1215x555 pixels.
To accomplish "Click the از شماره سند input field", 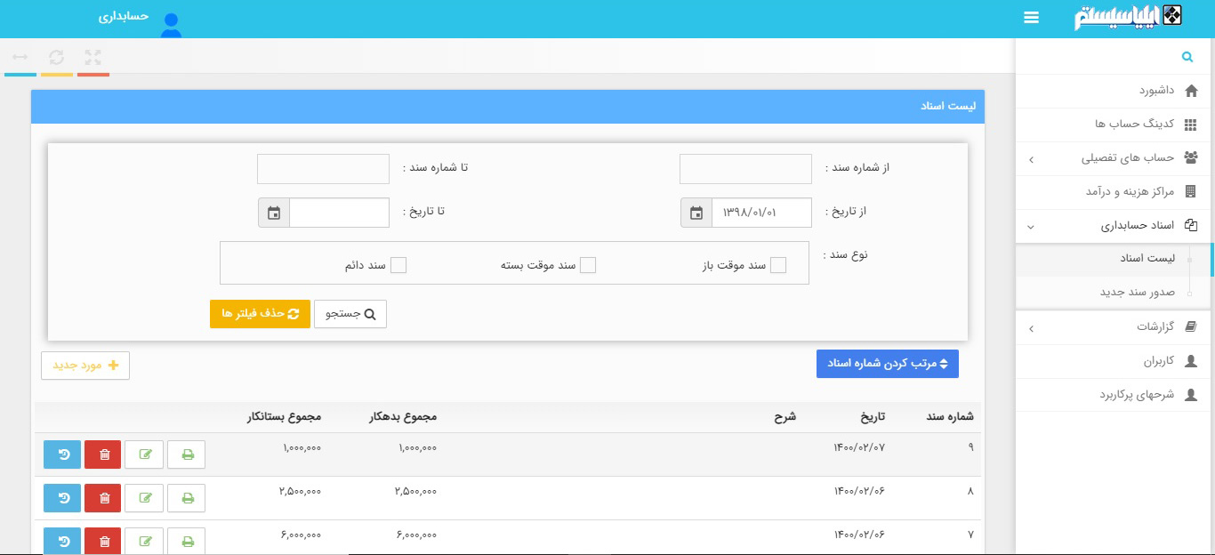I will (x=745, y=167).
